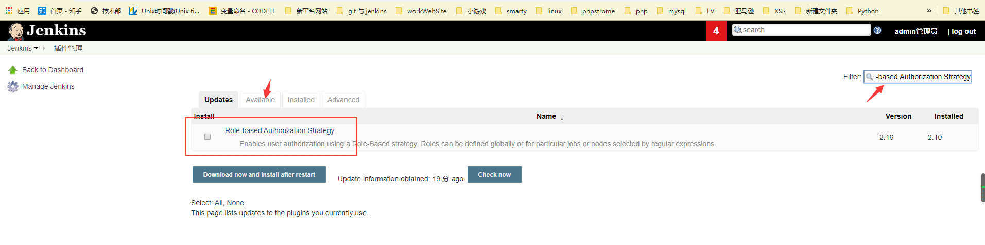Open the php bookmark folder
Image resolution: width=985 pixels, height=245 pixels.
[x=636, y=11]
